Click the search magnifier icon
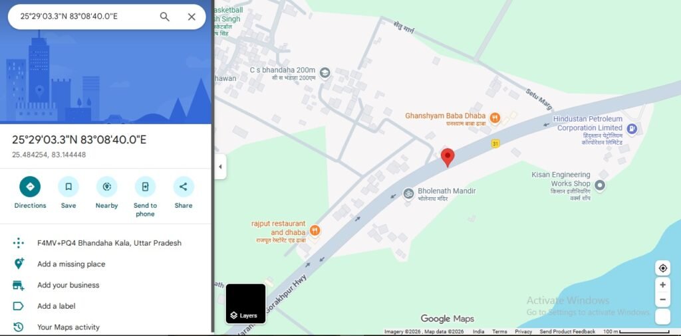681x336 pixels. (165, 17)
